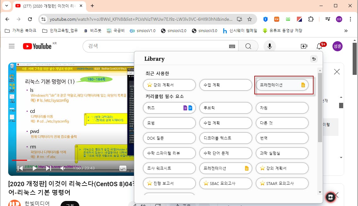Select the 모범 option
Viewport: 358px width, 206px height.
point(169,123)
